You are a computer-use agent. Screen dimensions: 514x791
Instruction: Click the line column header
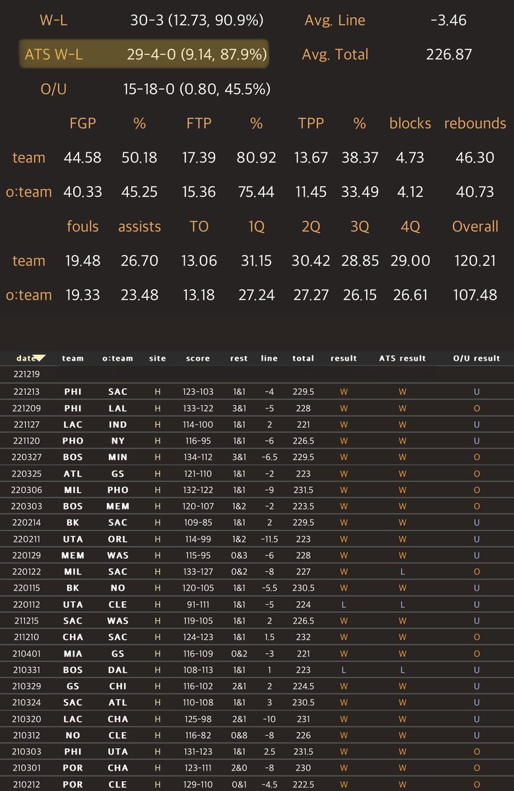pyautogui.click(x=269, y=359)
